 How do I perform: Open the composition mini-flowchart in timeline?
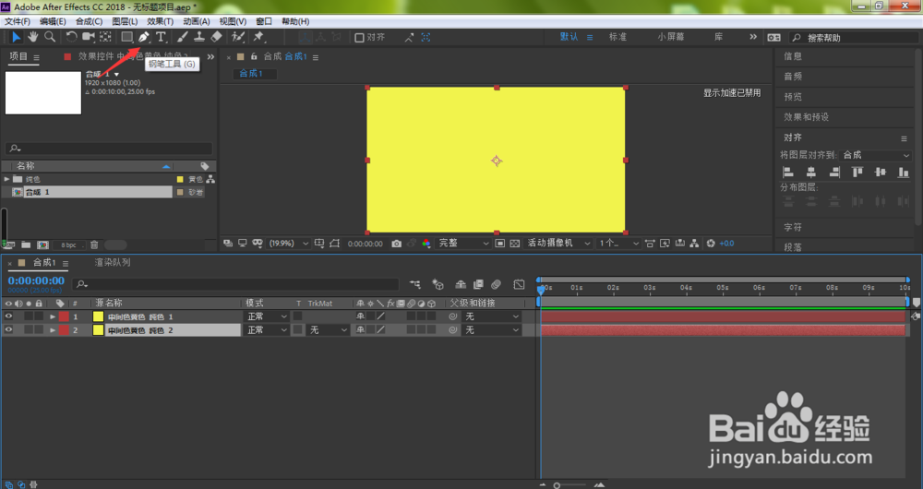415,285
